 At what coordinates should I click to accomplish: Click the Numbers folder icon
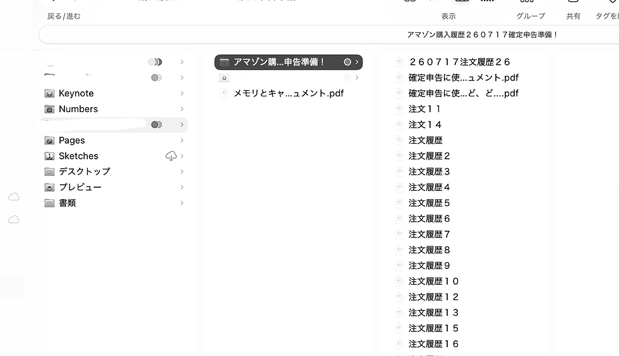pos(49,109)
